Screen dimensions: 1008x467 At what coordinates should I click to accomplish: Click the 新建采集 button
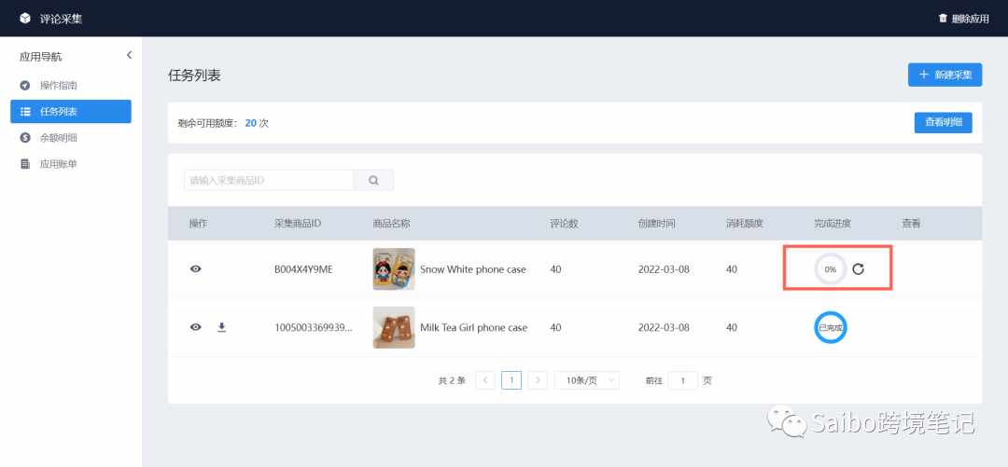945,75
